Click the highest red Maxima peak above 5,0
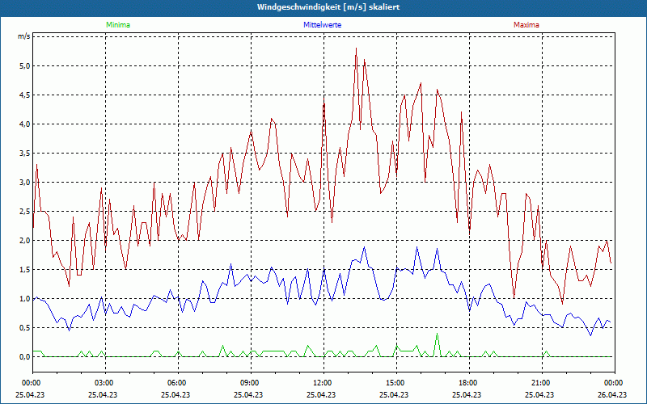647x404 pixels. click(356, 48)
